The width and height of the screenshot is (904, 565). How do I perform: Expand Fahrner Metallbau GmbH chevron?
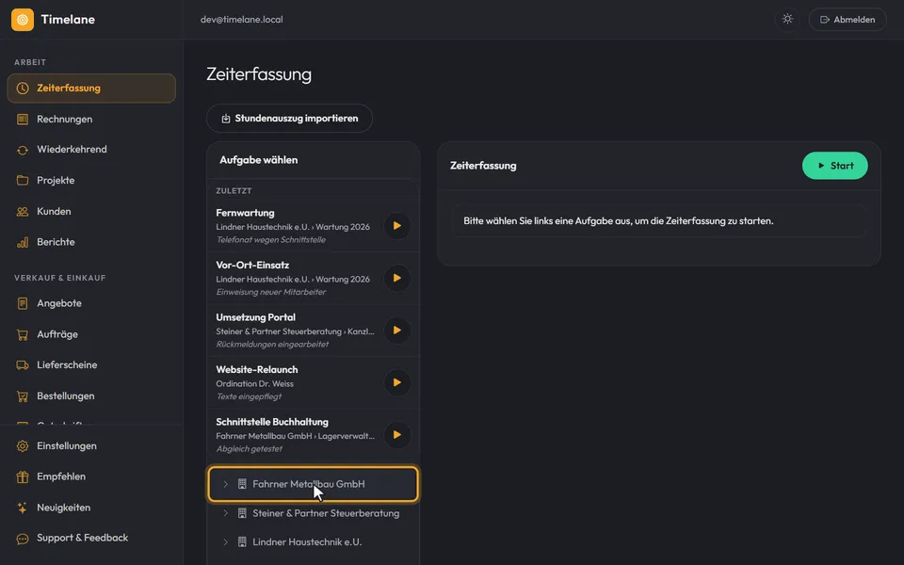coord(225,484)
